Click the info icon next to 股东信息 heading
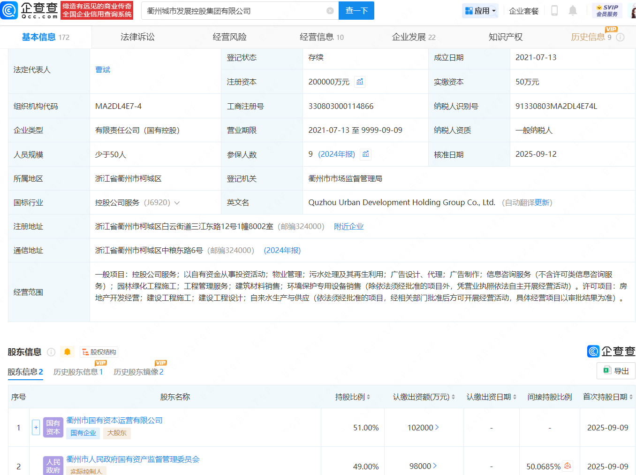The height and width of the screenshot is (475, 636). point(52,352)
